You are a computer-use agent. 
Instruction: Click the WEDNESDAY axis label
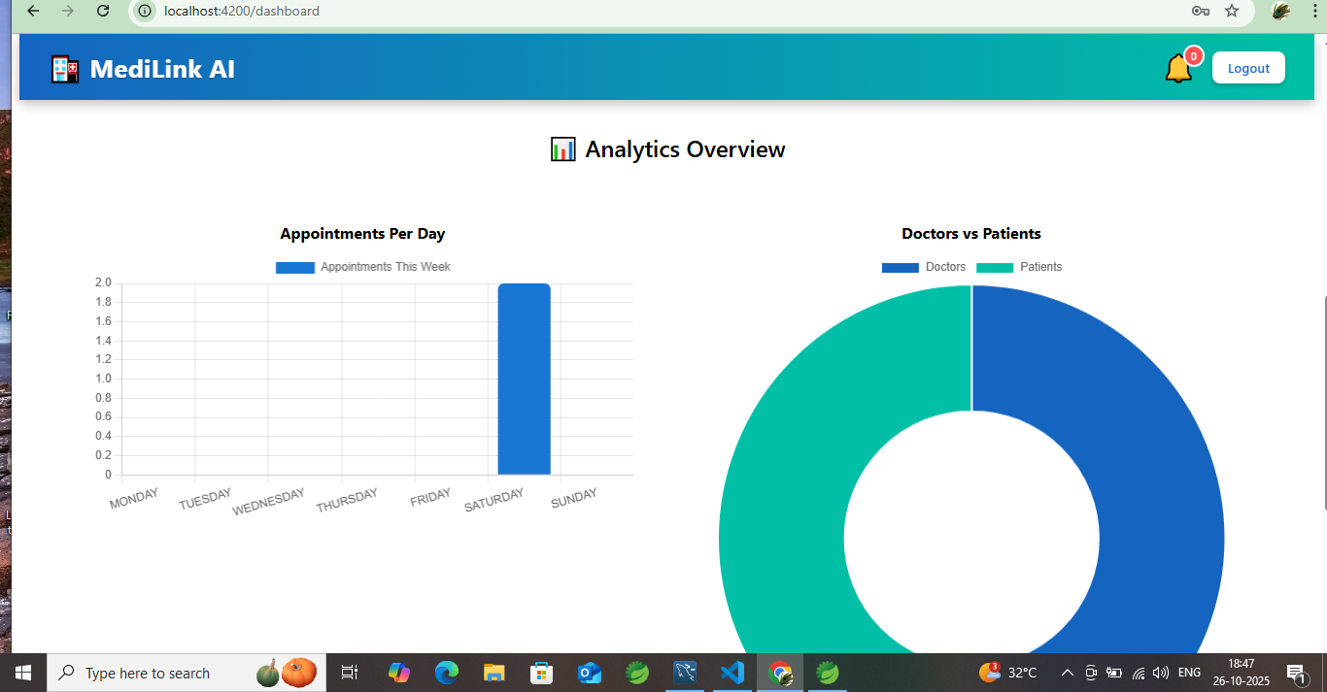coord(268,502)
